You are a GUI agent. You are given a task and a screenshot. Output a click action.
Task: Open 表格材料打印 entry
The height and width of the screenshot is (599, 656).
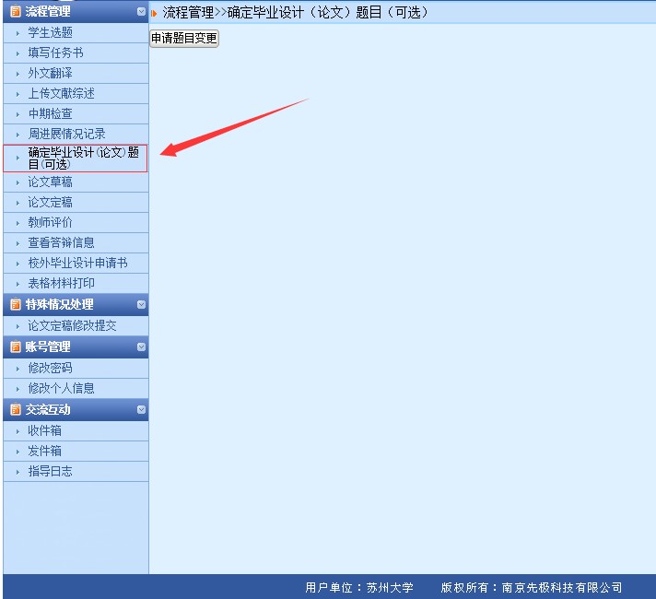[x=76, y=284]
